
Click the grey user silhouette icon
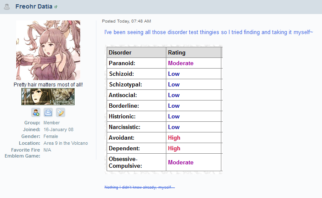coord(7,7)
